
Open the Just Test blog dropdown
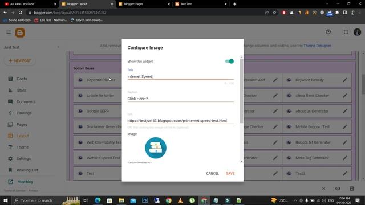click(32, 47)
